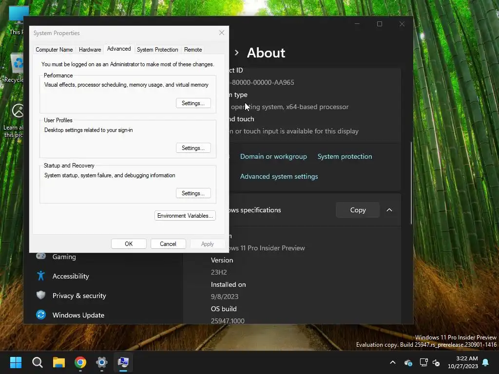Screen dimensions: 499x374
Task: Open Recycle Bin desktop icon
Action: click(x=14, y=68)
